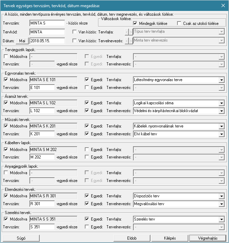Image resolution: width=229 pixels, height=243 pixels.
Task: Toggle Mindegyik törlése checkbox
Action: (x=135, y=24)
